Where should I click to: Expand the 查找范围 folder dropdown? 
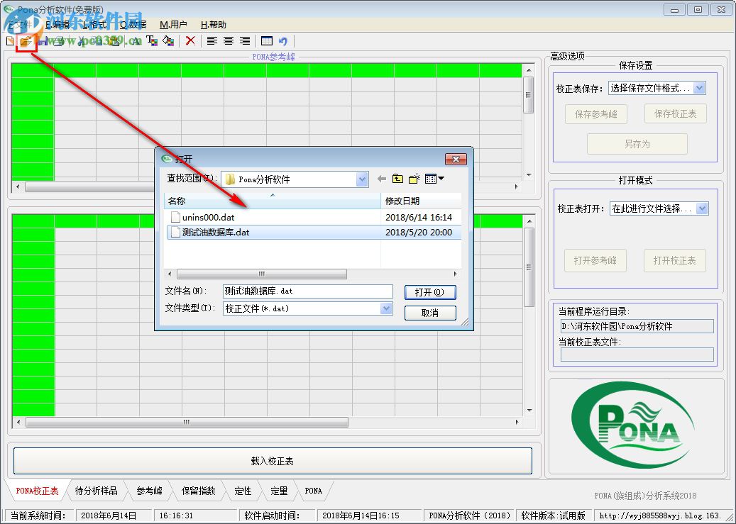click(x=362, y=179)
